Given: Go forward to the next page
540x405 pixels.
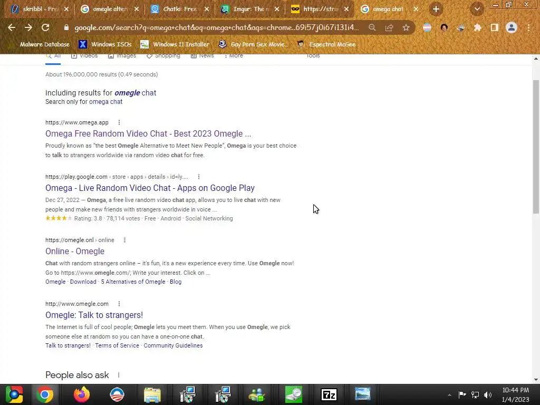Looking at the screenshot, I should (x=28, y=27).
